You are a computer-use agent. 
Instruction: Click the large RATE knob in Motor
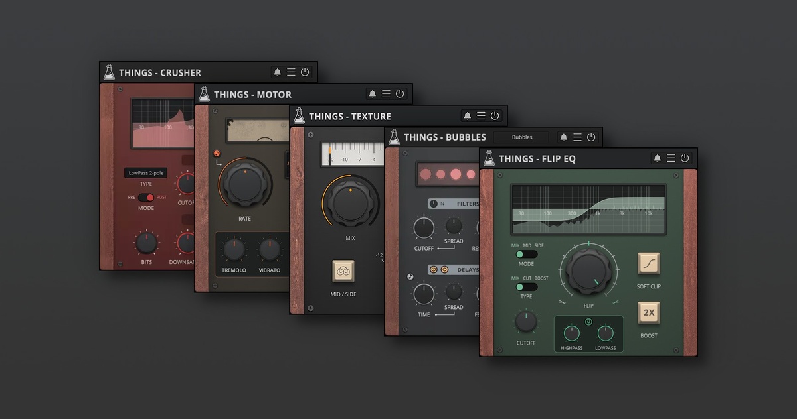[x=245, y=183]
